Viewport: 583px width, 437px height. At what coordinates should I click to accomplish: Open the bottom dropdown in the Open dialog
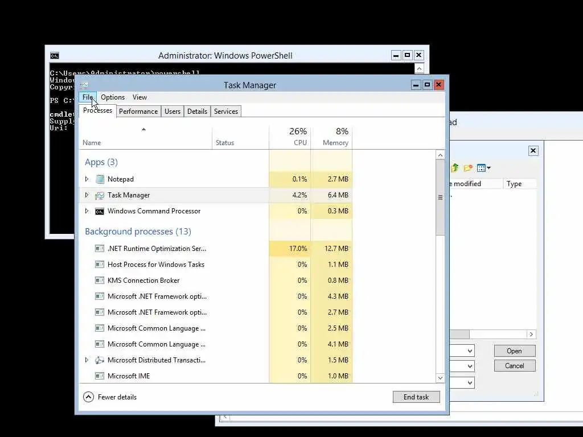point(470,382)
